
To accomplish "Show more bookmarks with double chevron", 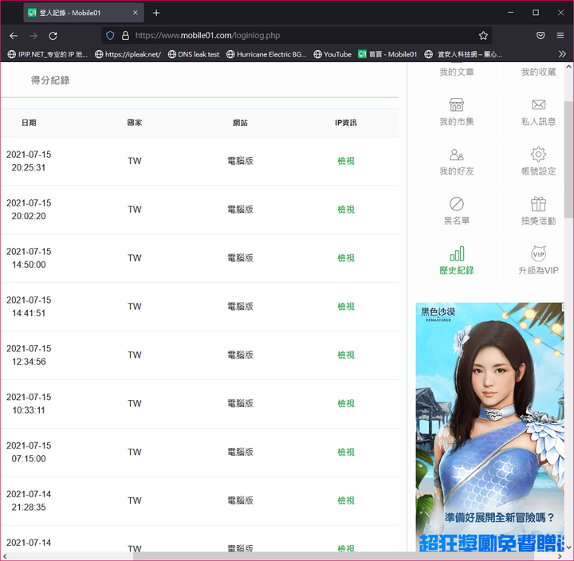I will click(562, 54).
